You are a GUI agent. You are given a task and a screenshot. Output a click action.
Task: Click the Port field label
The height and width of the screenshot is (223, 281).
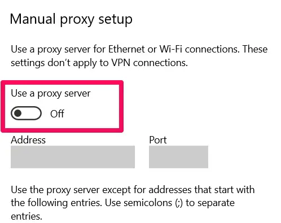158,140
